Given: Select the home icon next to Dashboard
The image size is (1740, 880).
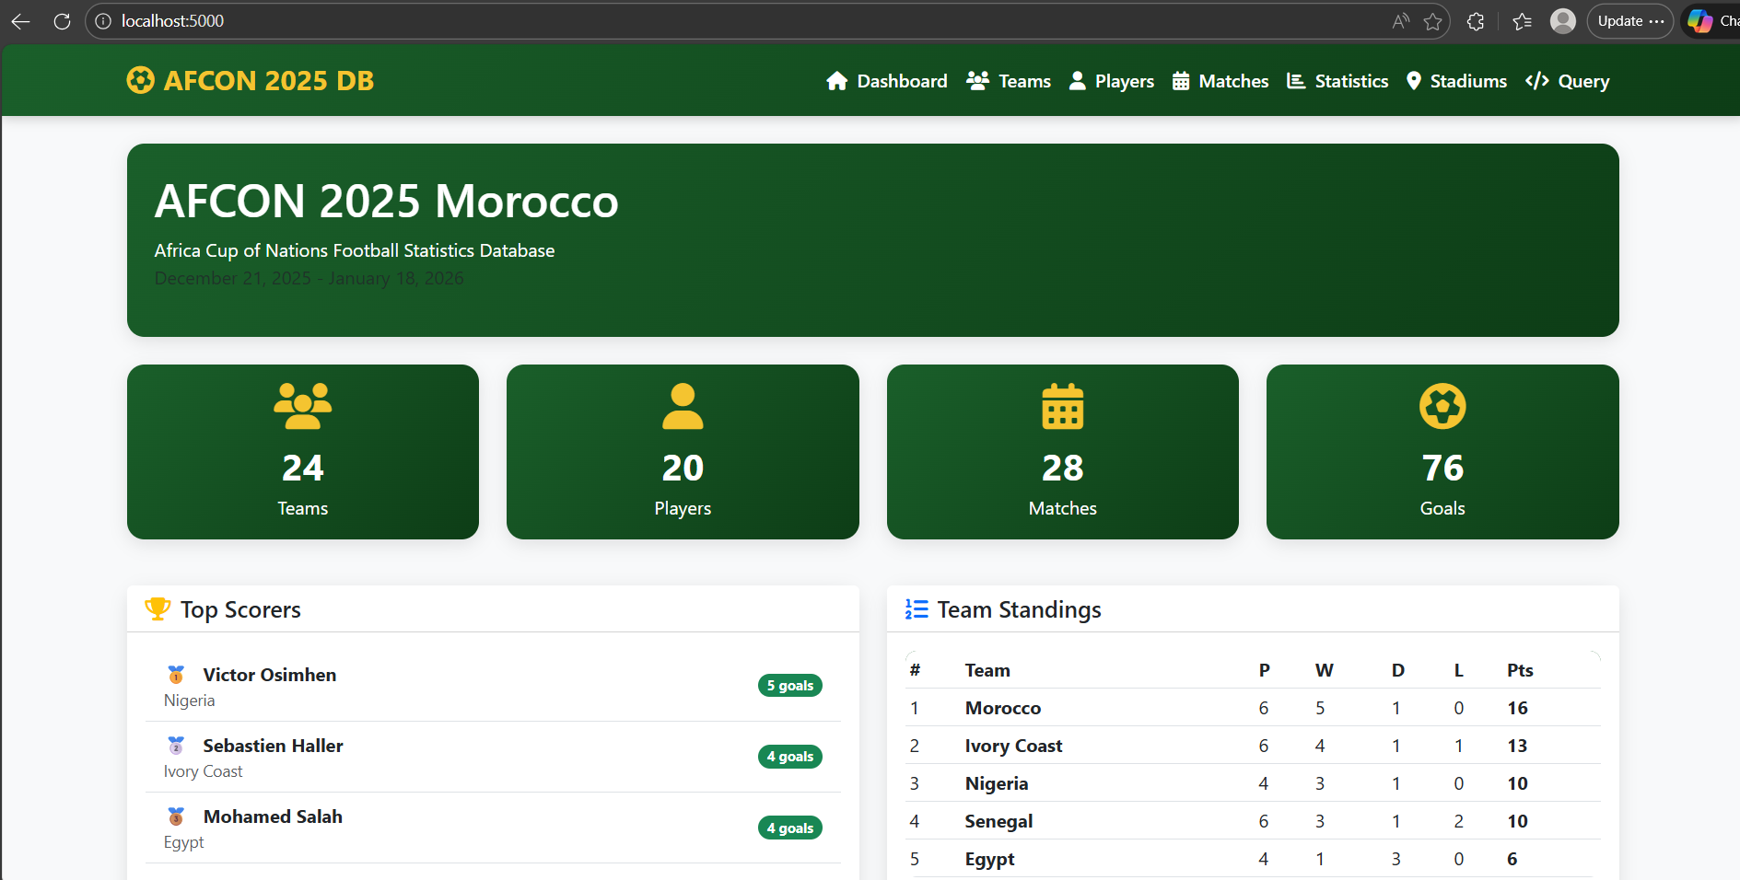Looking at the screenshot, I should [x=837, y=81].
